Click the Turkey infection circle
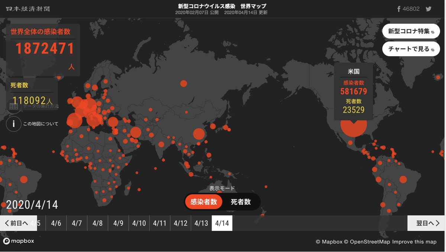This screenshot has height=252, width=446. (x=113, y=122)
